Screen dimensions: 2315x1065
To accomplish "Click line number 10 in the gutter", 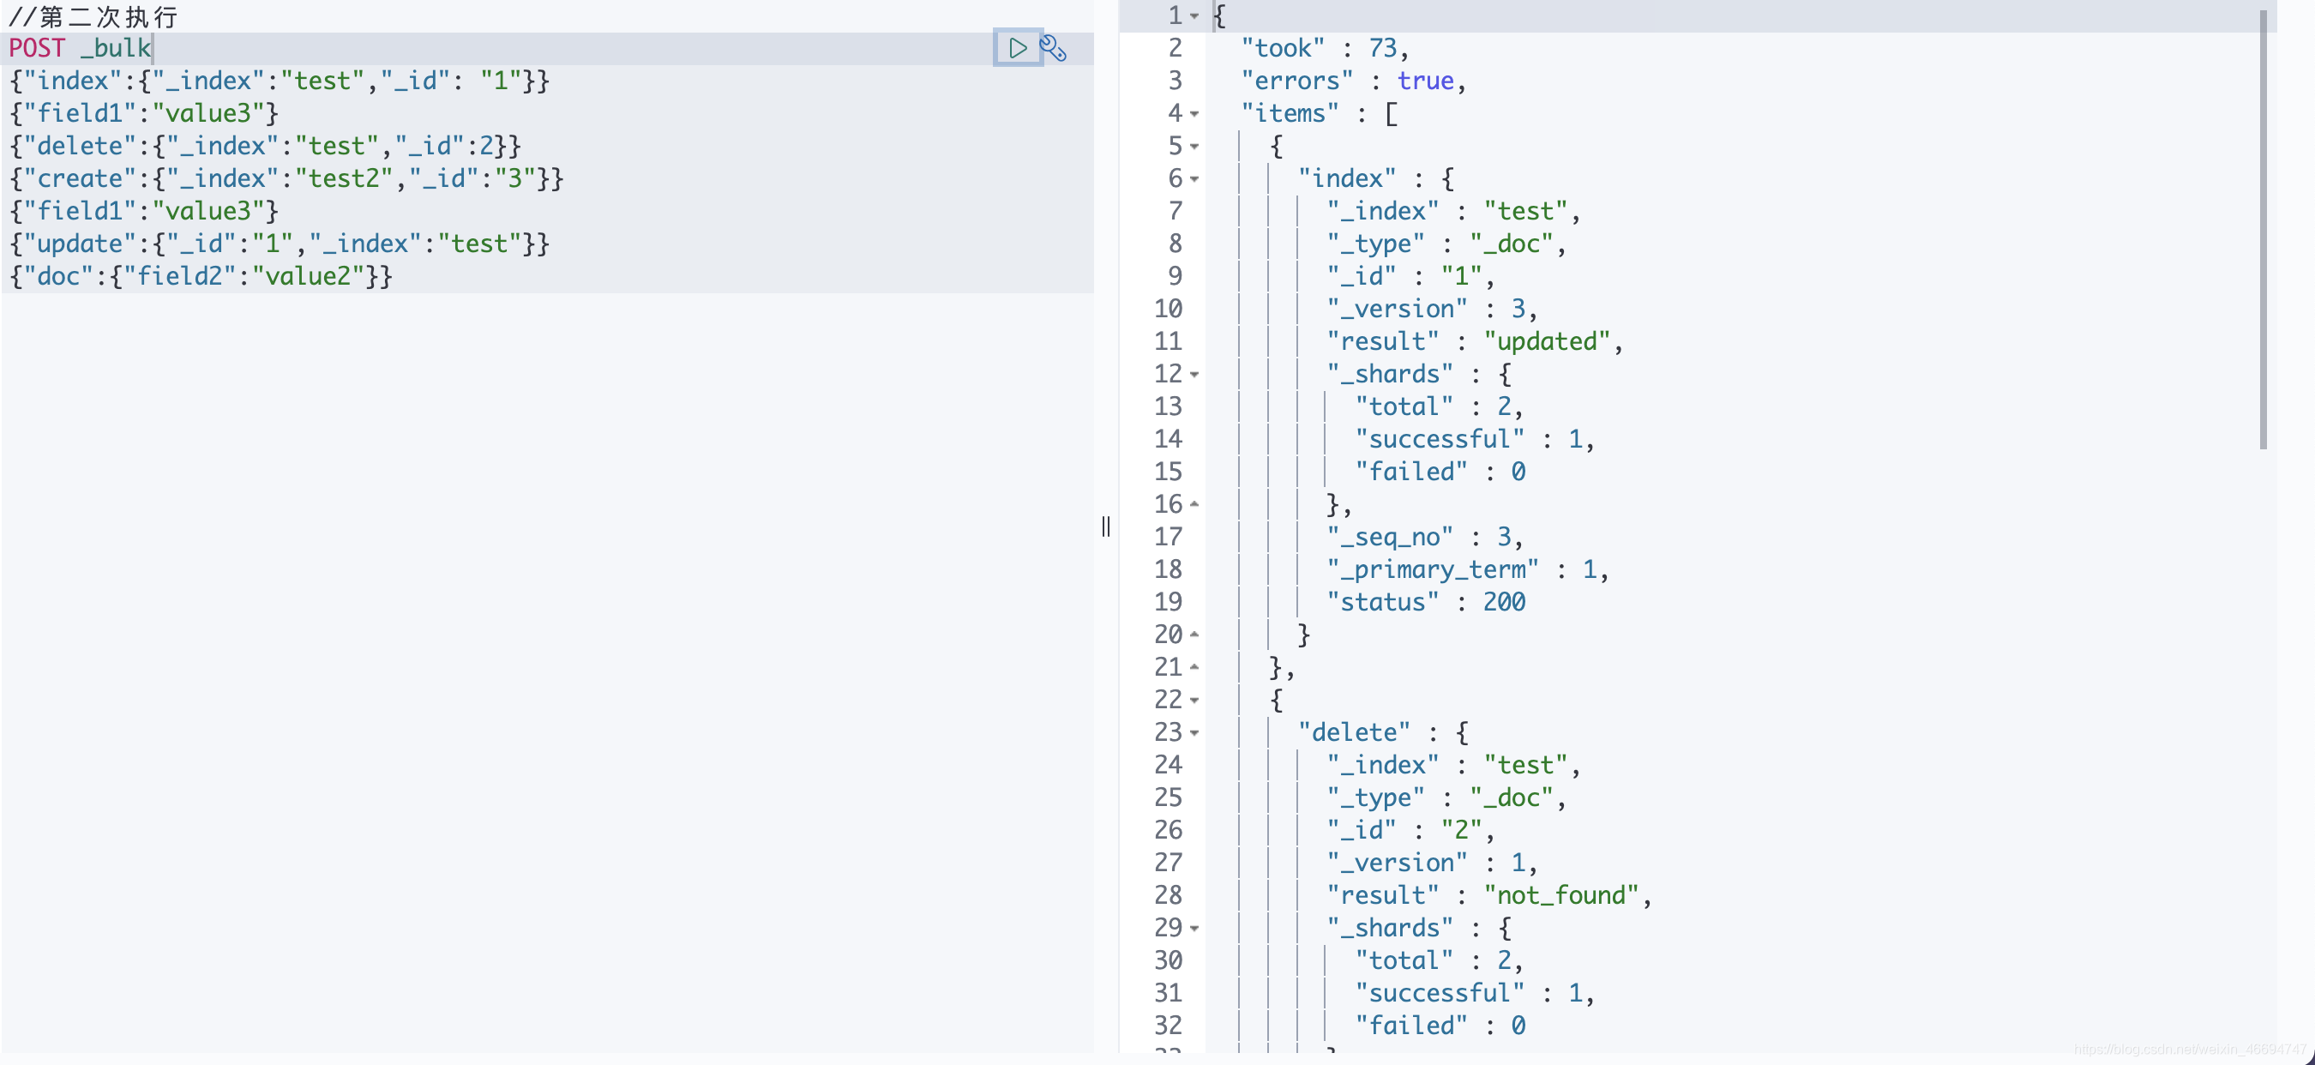I will coord(1169,310).
